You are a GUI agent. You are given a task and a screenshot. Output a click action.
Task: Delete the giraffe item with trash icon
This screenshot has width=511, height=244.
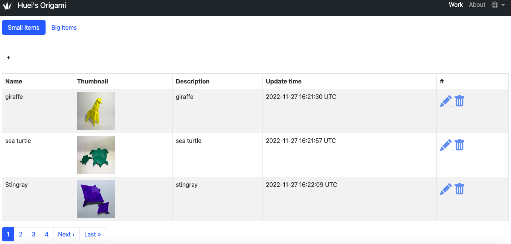point(459,101)
